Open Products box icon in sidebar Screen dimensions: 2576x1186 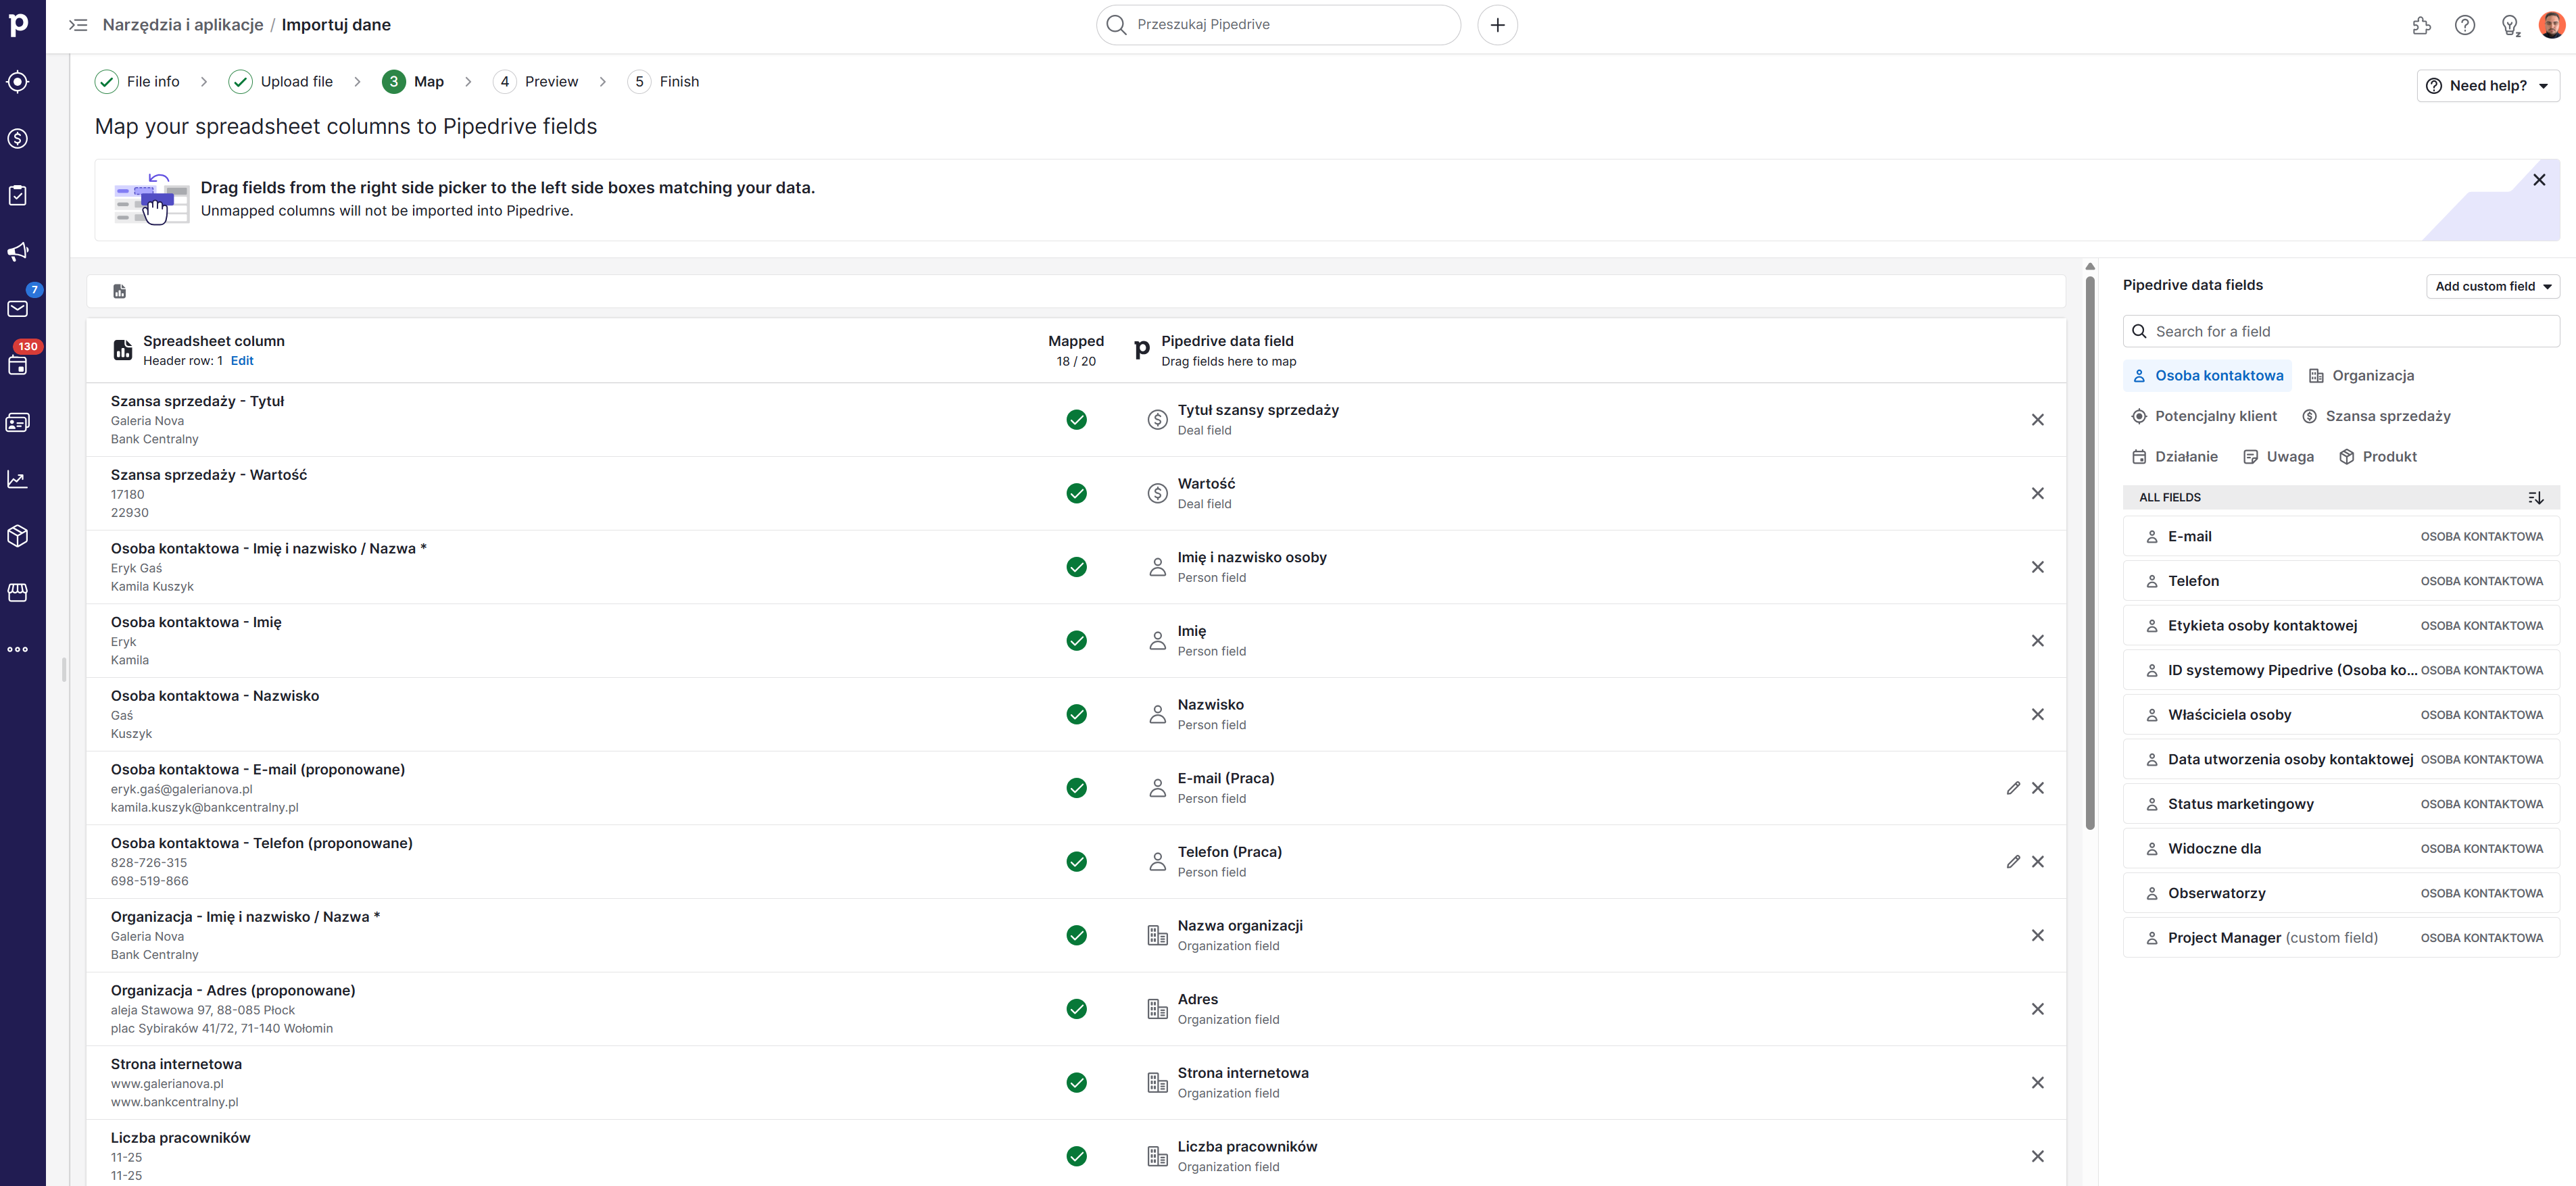point(18,536)
